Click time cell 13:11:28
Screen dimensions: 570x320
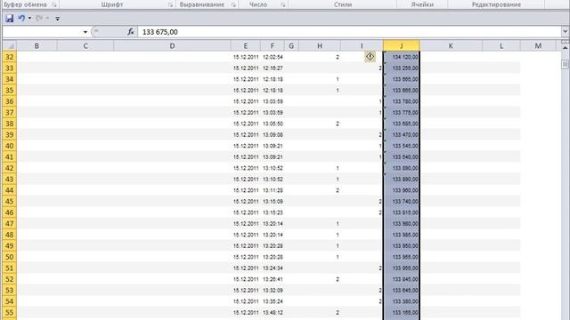pos(273,190)
